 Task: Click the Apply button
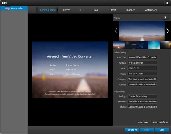[147, 130]
